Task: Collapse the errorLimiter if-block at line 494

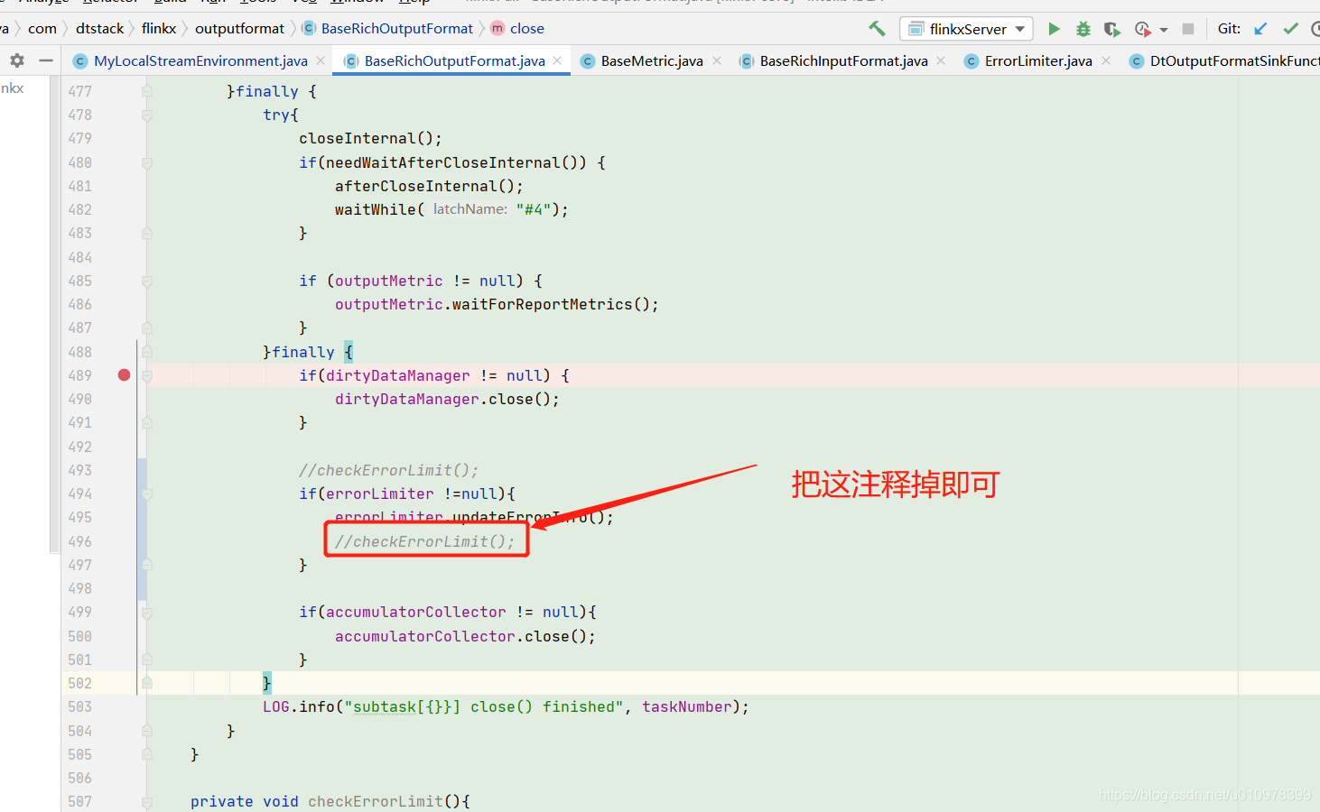Action: pos(147,494)
